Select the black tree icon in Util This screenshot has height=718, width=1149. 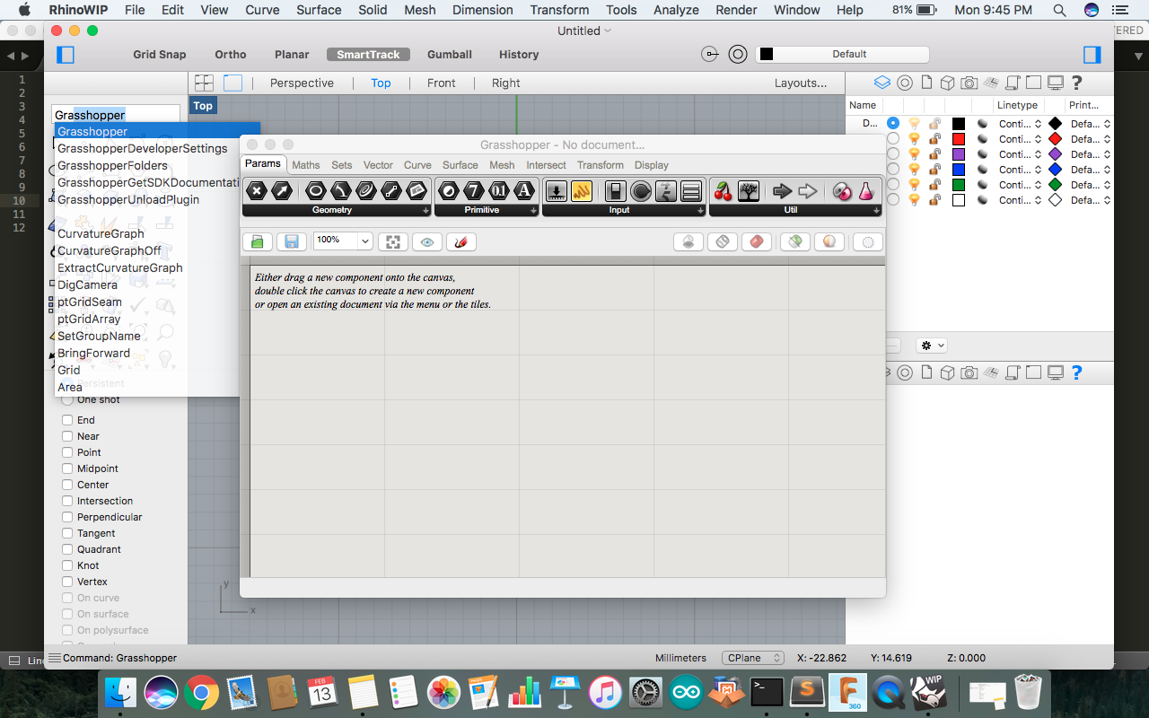749,190
